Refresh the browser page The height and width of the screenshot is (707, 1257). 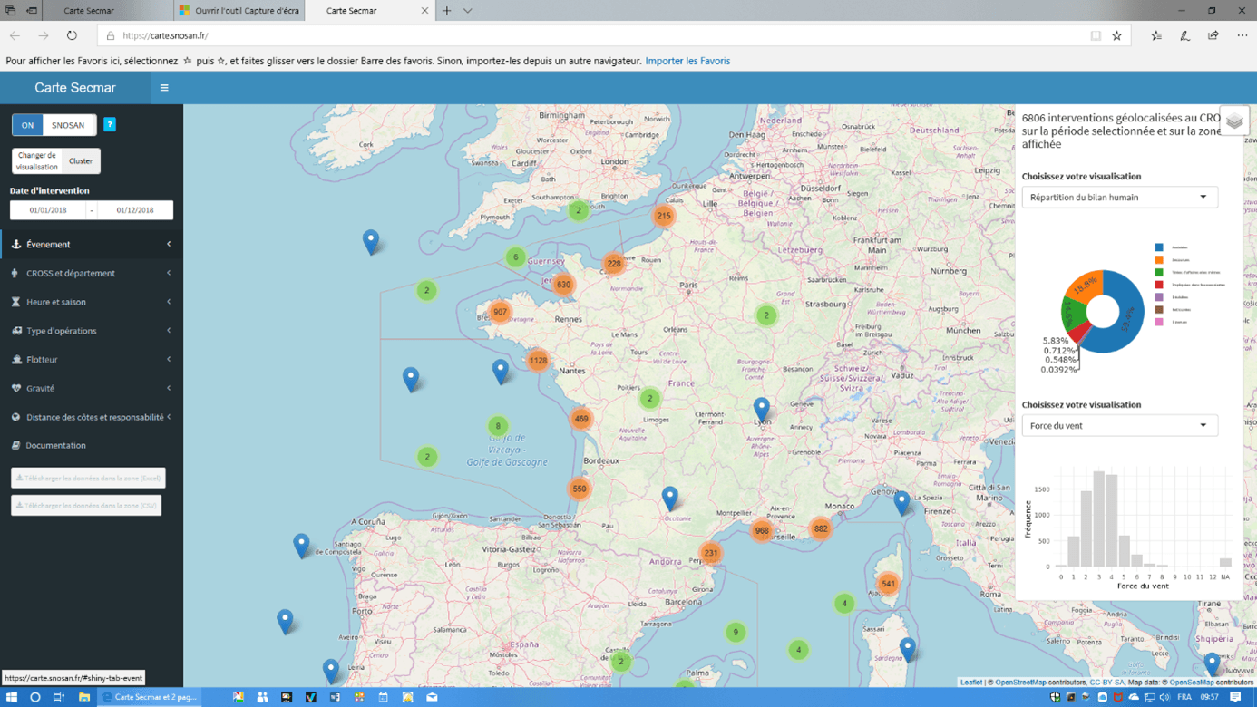72,35
